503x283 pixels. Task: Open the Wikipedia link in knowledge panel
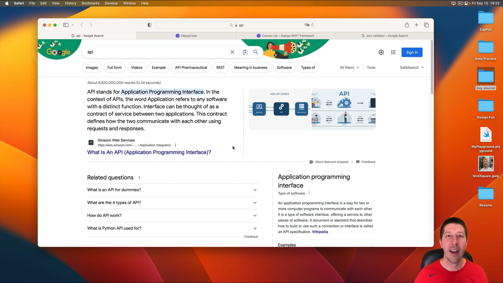pos(320,232)
